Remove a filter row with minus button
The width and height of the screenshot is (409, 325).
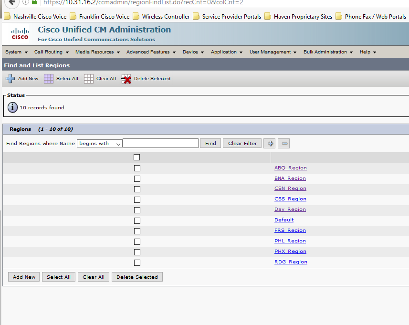[x=284, y=144]
